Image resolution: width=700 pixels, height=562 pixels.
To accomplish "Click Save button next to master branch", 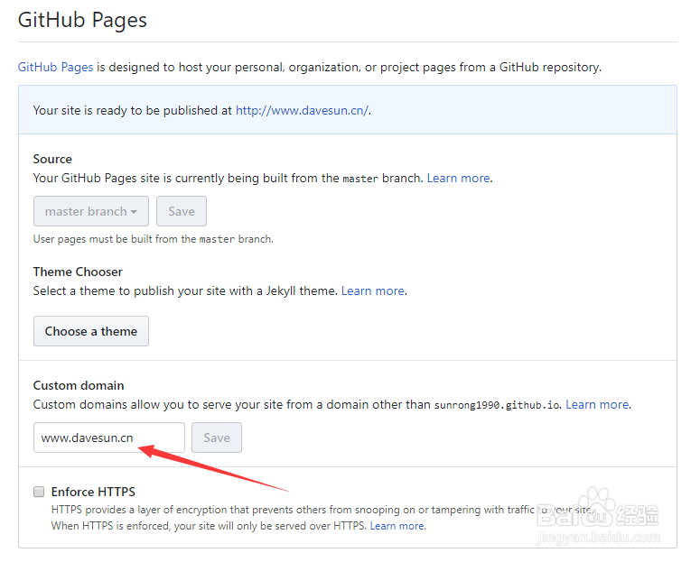I will [182, 211].
